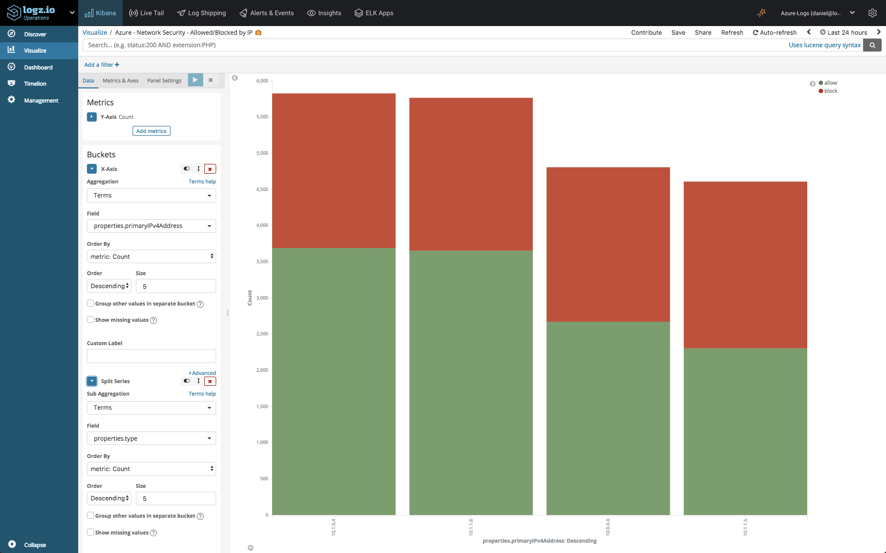
Task: Click the allow legend color dot
Action: [x=821, y=83]
